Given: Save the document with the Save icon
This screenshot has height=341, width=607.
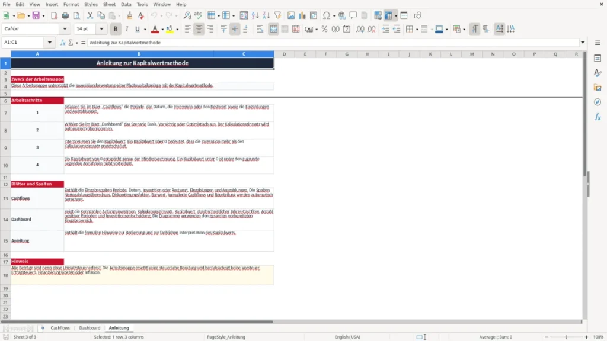Looking at the screenshot, I should point(36,15).
